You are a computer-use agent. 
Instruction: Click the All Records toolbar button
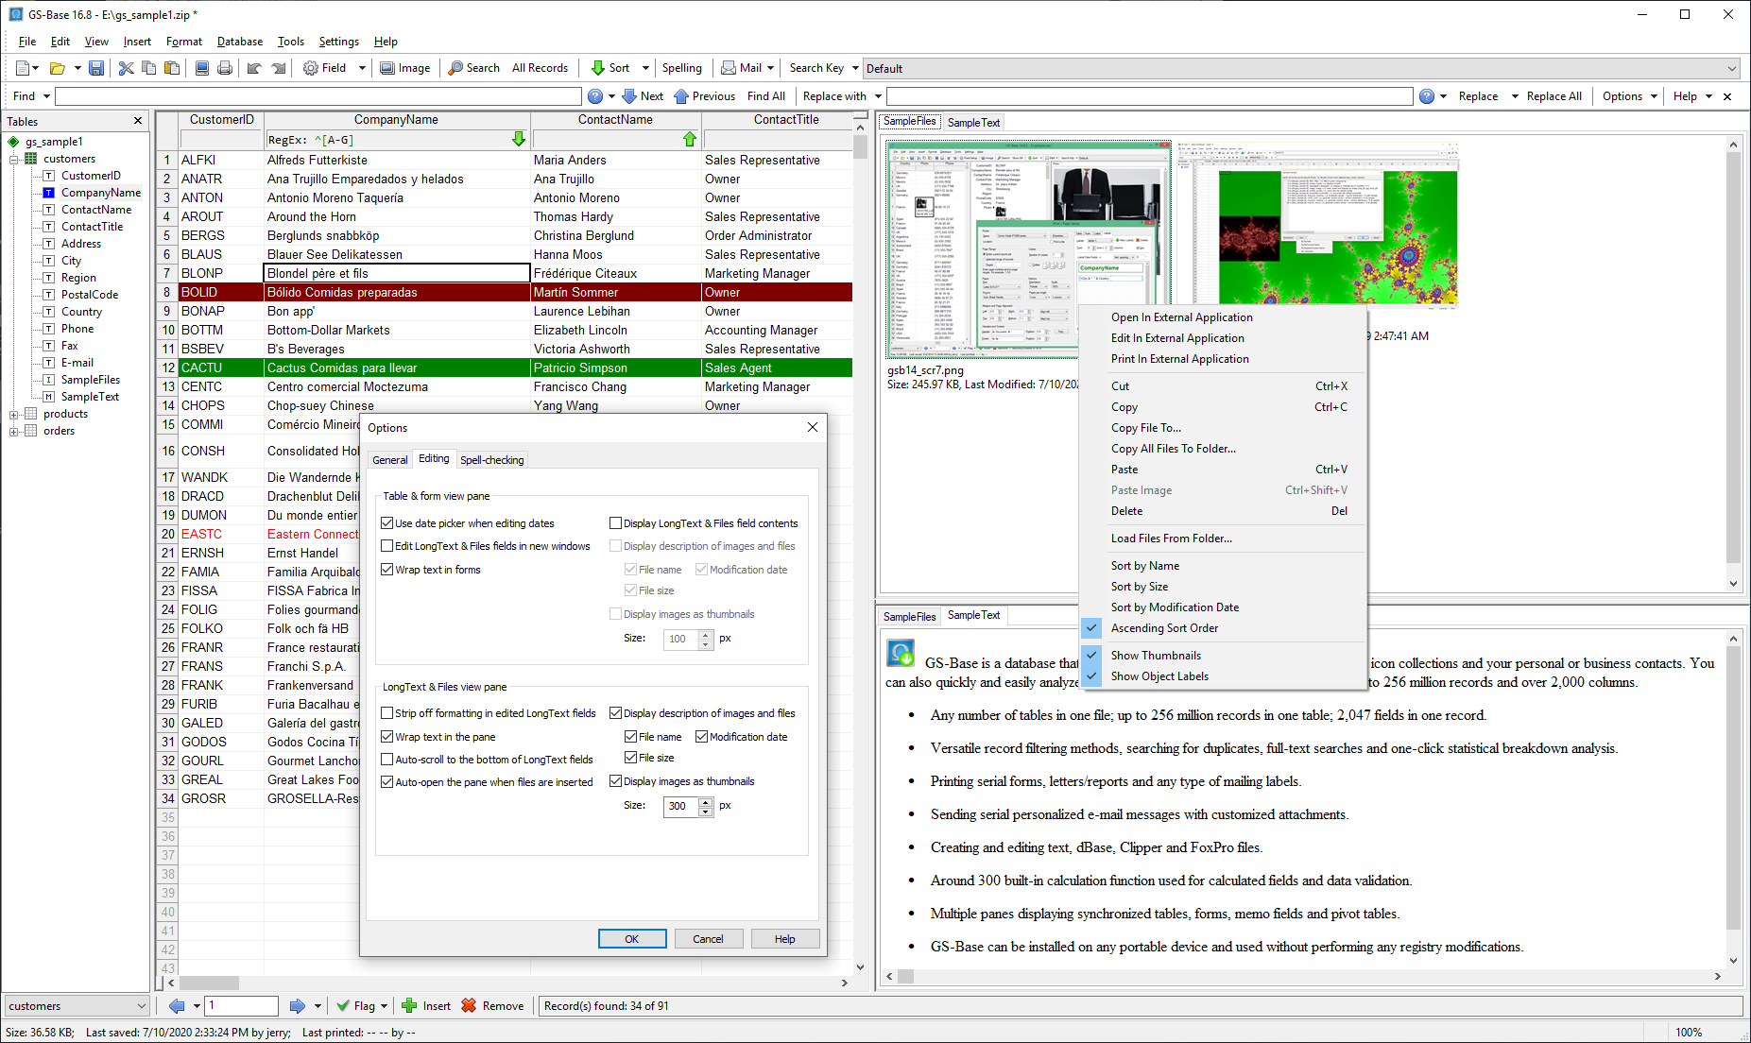click(x=540, y=68)
